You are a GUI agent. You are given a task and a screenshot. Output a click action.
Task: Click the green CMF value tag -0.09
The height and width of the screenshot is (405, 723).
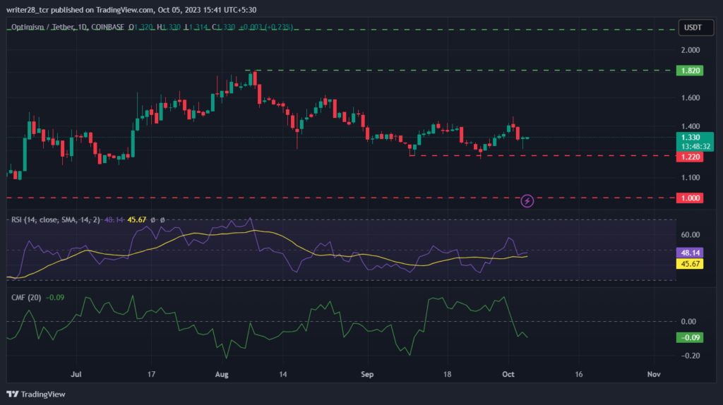coord(689,338)
